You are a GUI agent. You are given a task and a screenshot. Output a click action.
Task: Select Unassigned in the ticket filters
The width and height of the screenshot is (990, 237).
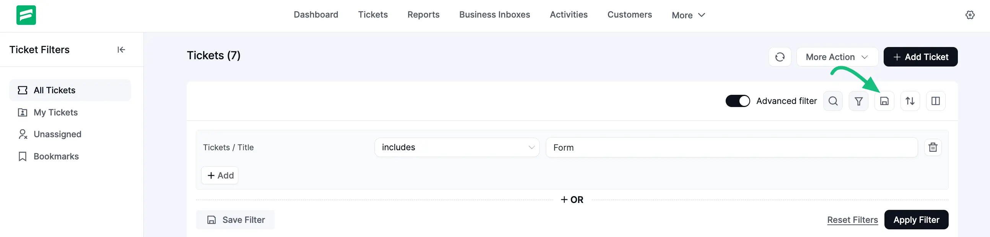[x=57, y=134]
